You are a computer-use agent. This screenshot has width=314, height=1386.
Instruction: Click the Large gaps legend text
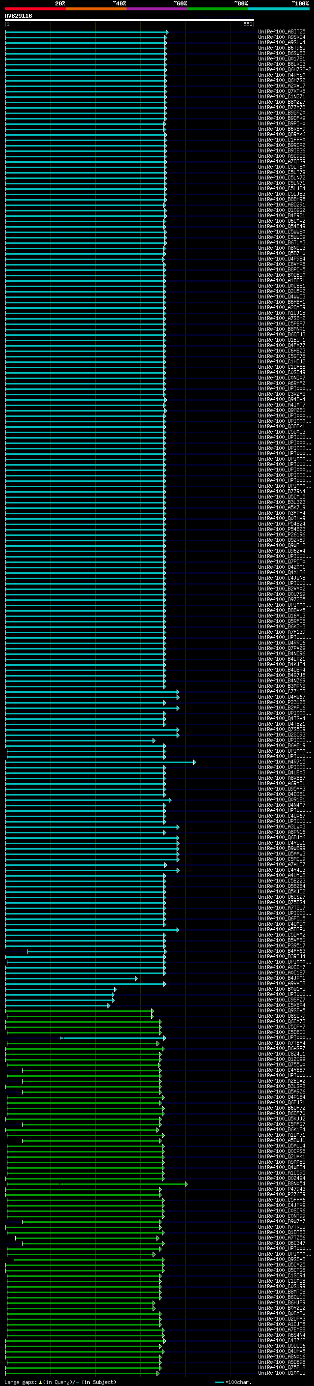60,1382
